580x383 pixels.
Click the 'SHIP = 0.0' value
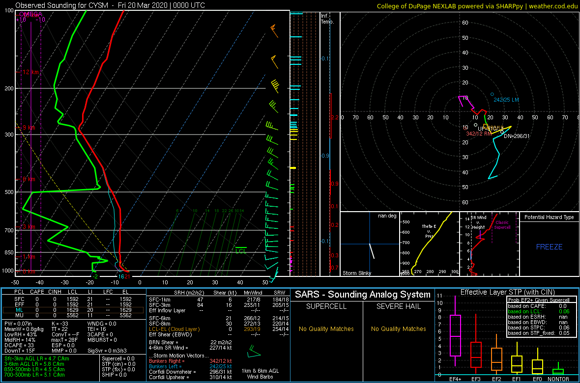(x=115, y=374)
